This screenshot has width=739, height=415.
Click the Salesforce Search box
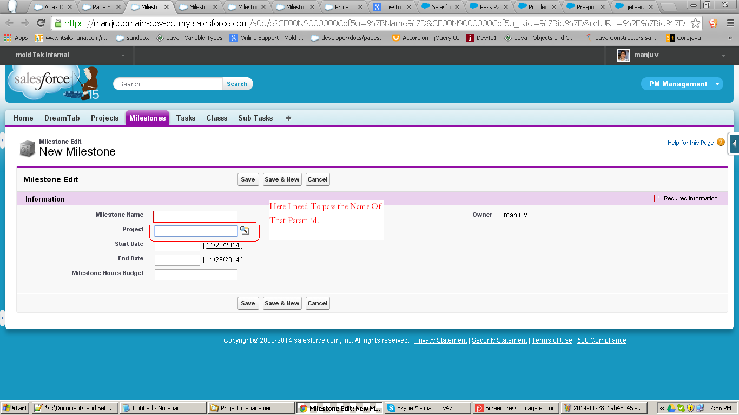click(168, 84)
